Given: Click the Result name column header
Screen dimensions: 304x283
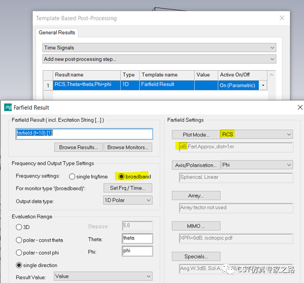Looking at the screenshot, I should pos(86,75).
